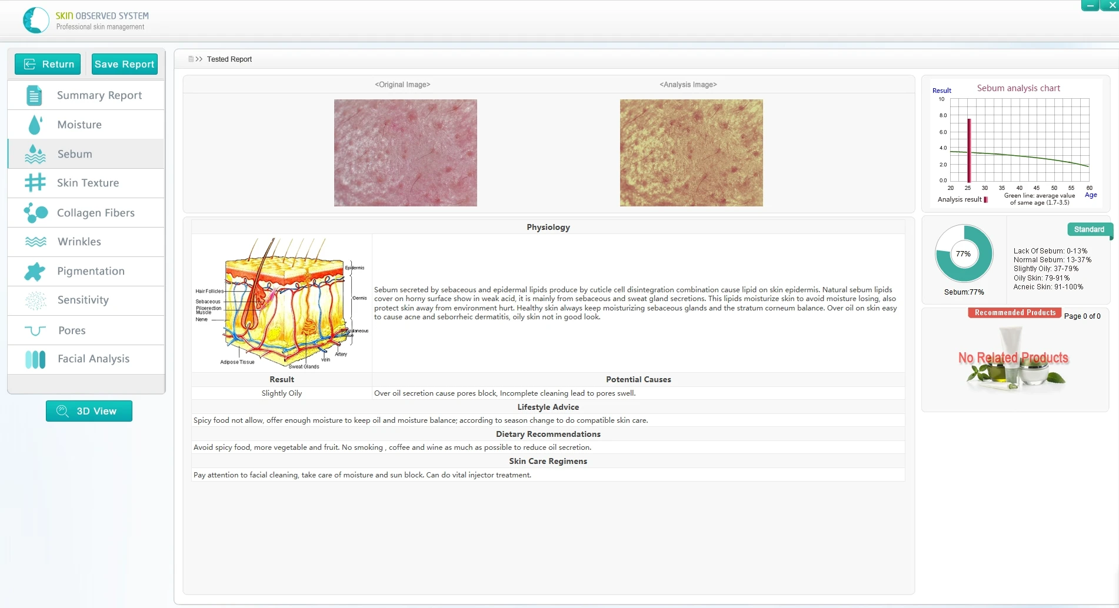Click the page icon beside Tested Report breadcrumb

(191, 58)
